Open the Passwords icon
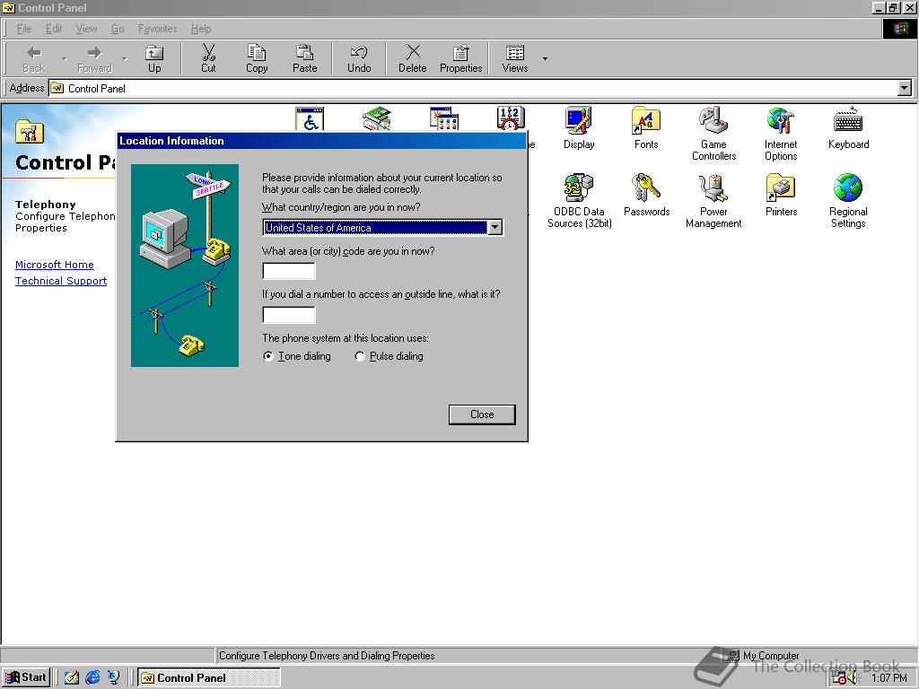Screen dimensions: 919x689 (646, 196)
